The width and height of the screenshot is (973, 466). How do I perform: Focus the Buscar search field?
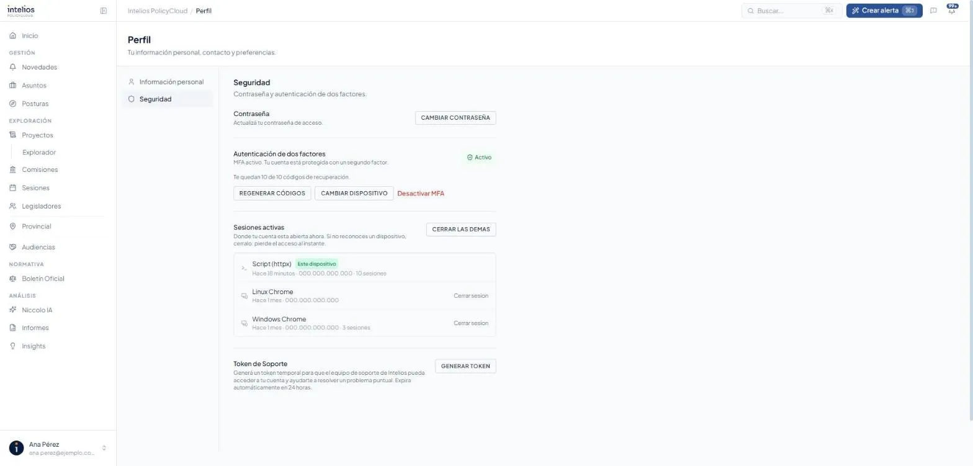tap(792, 11)
